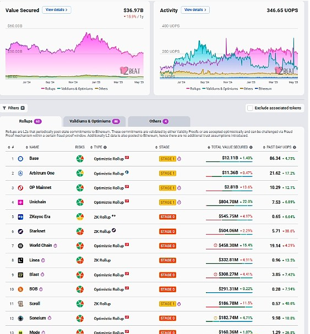Viewport: 310px width, 334px height.
Task: Click the Scroll project logo
Action: (x=20, y=304)
